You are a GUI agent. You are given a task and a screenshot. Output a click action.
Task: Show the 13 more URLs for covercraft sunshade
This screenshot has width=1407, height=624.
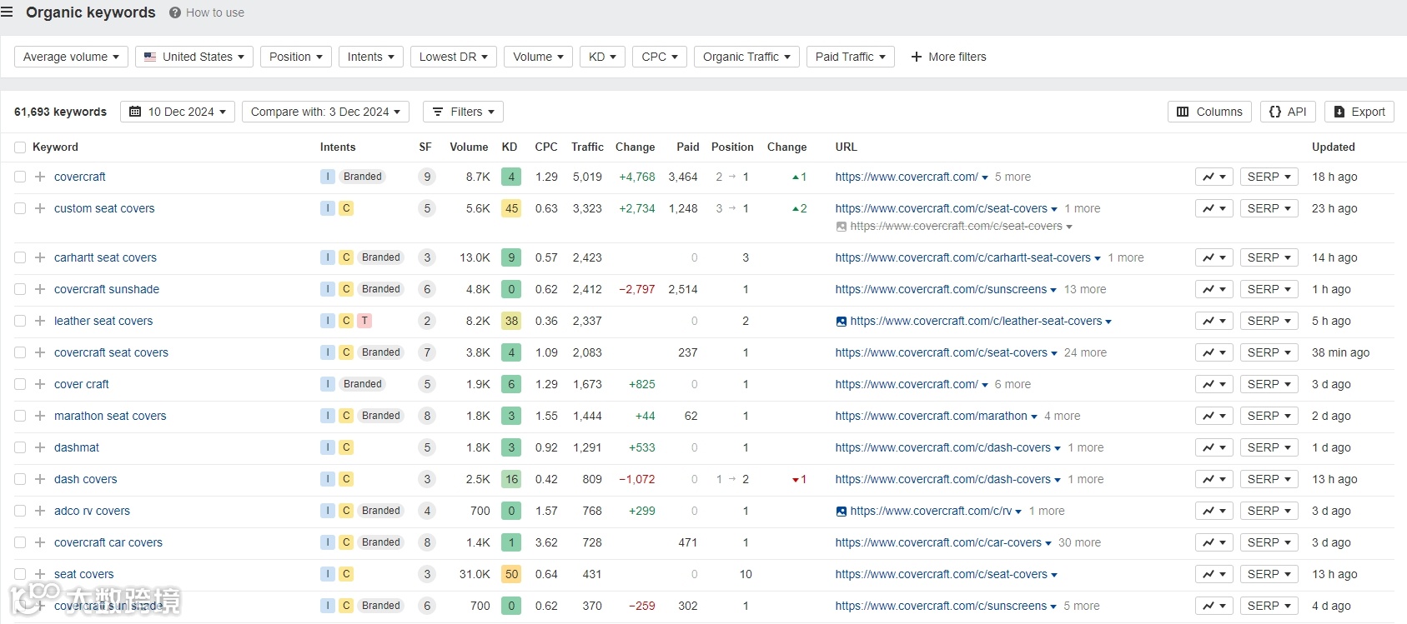pyautogui.click(x=1085, y=289)
